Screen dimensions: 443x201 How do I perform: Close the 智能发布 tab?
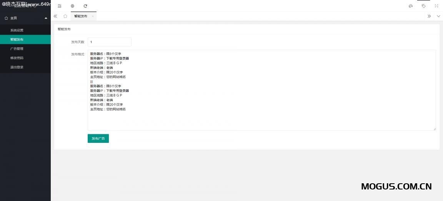coord(93,17)
